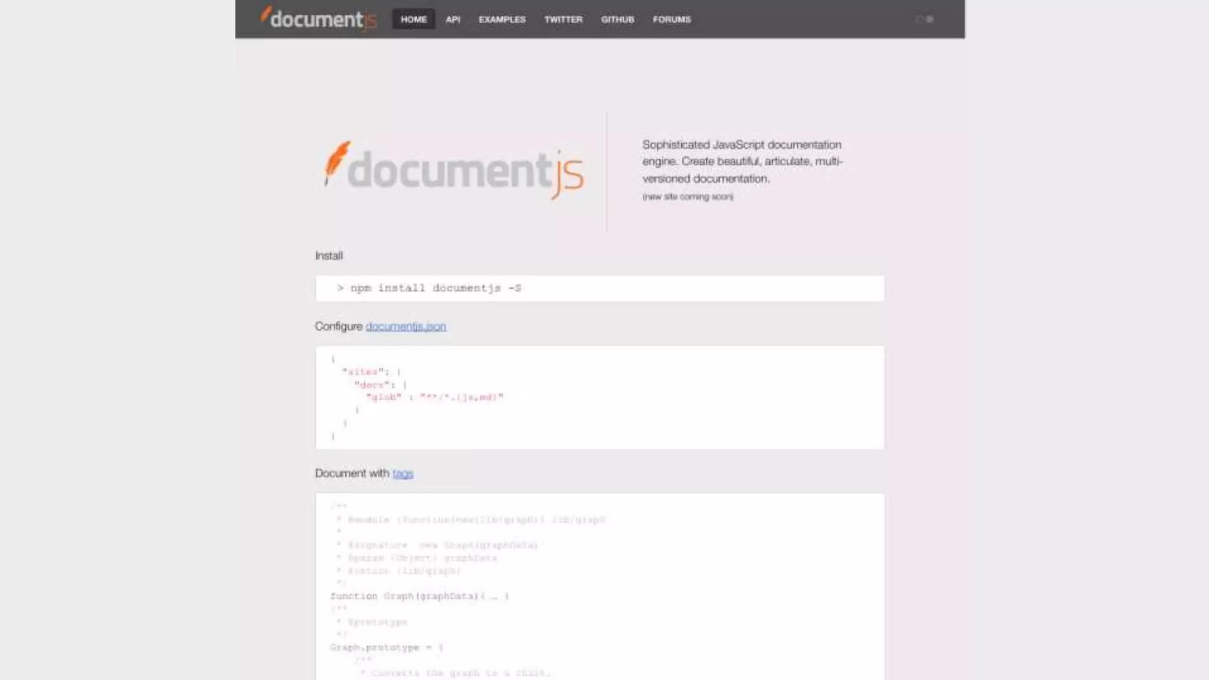
Task: Click the "Install" heading text
Action: (329, 256)
